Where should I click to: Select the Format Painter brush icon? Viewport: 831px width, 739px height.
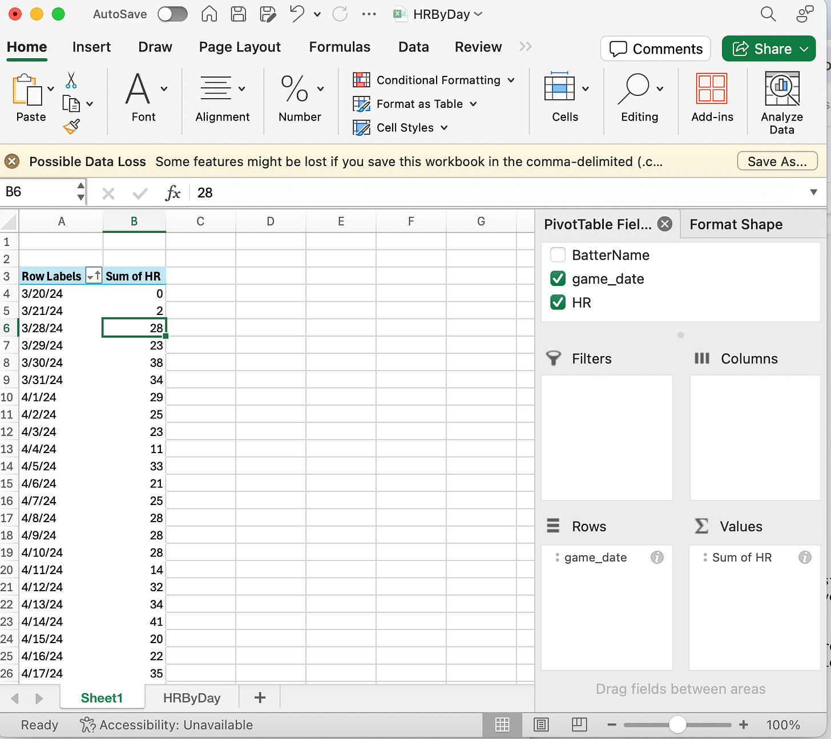pos(71,127)
